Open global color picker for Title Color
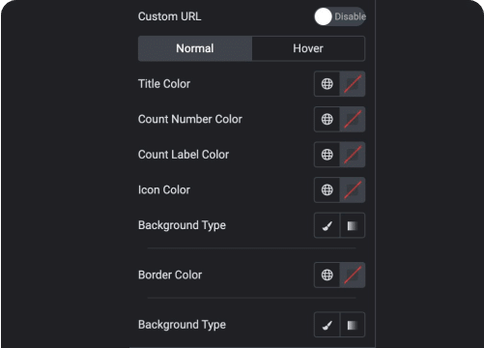This screenshot has height=348, width=484. pos(327,84)
